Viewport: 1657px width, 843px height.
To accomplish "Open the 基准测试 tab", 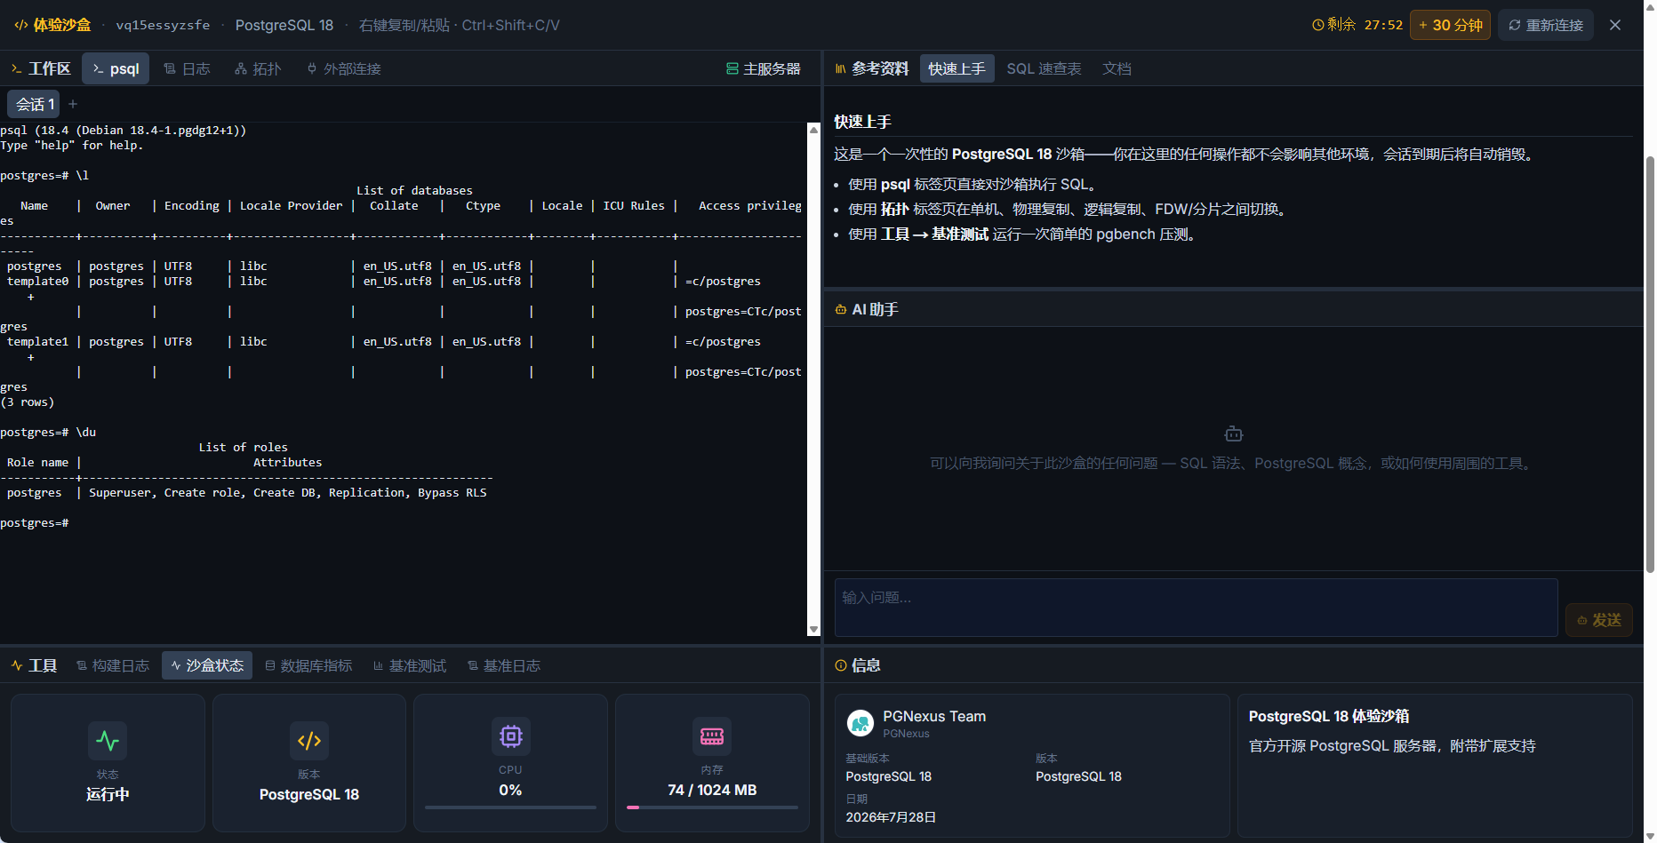I will click(x=410, y=665).
